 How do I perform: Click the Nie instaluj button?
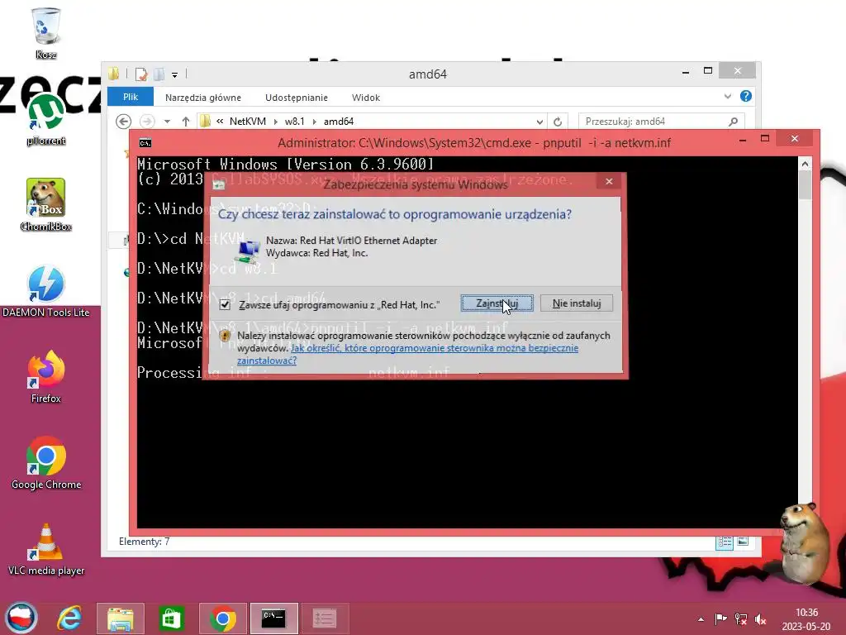pos(577,303)
